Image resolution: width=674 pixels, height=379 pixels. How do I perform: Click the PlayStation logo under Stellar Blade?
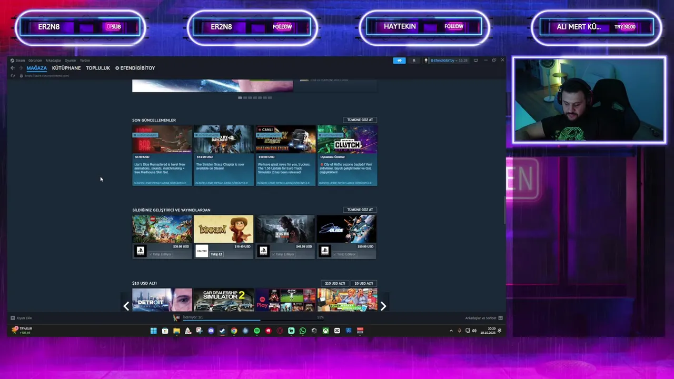[x=325, y=251]
